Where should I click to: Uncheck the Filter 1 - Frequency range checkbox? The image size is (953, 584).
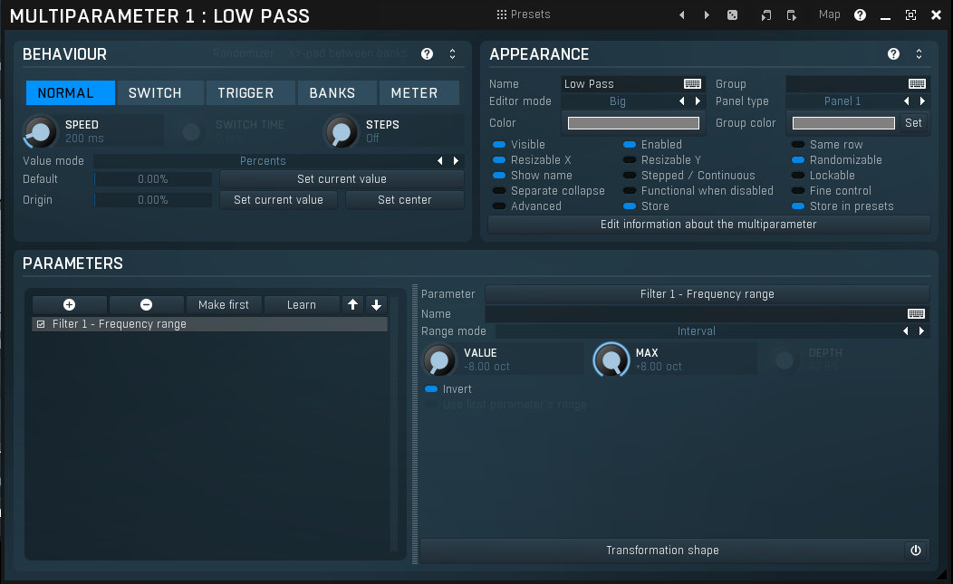pos(41,324)
